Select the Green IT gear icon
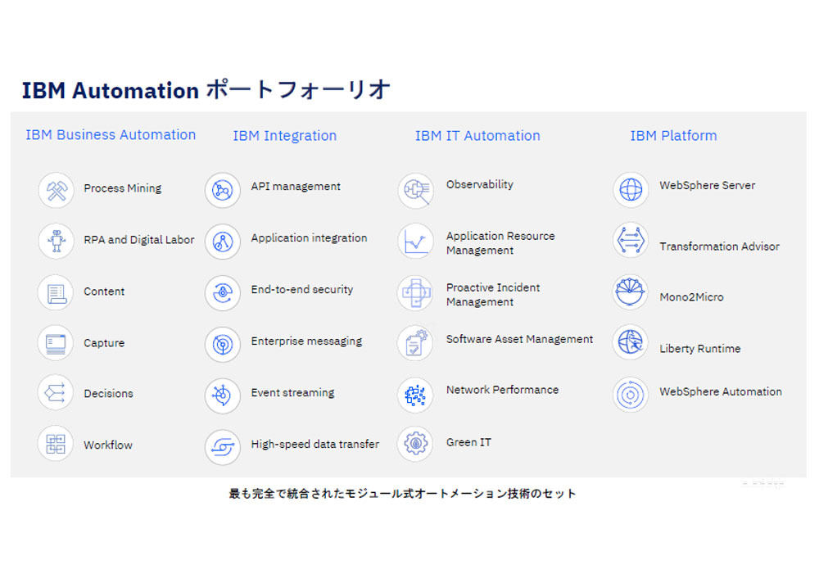This screenshot has width=819, height=574. (416, 444)
